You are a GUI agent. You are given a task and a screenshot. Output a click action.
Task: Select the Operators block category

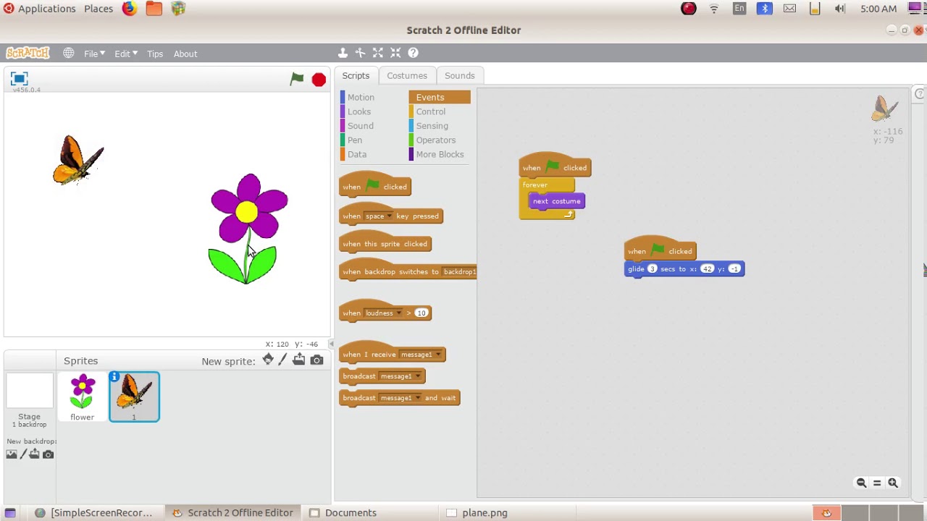point(436,140)
